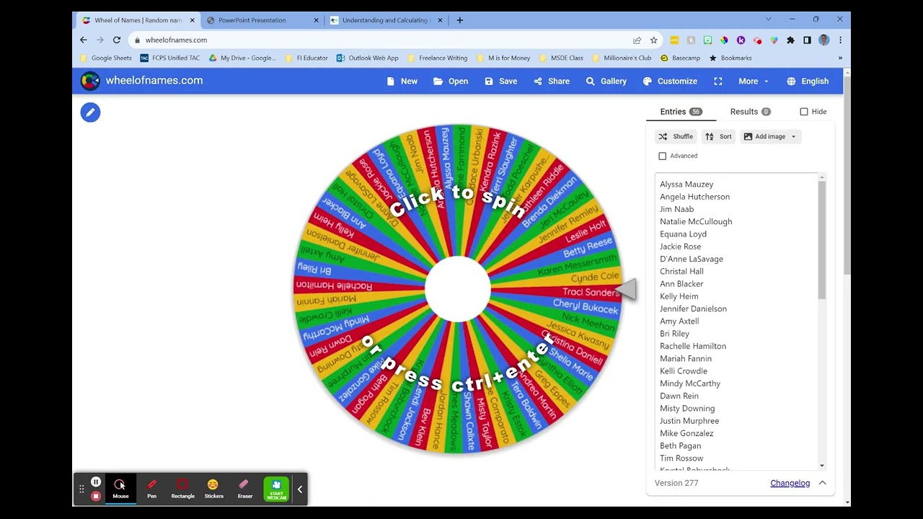Screen dimensions: 923x519
Task: Click the entries list scrollbar thumb
Action: [822, 239]
